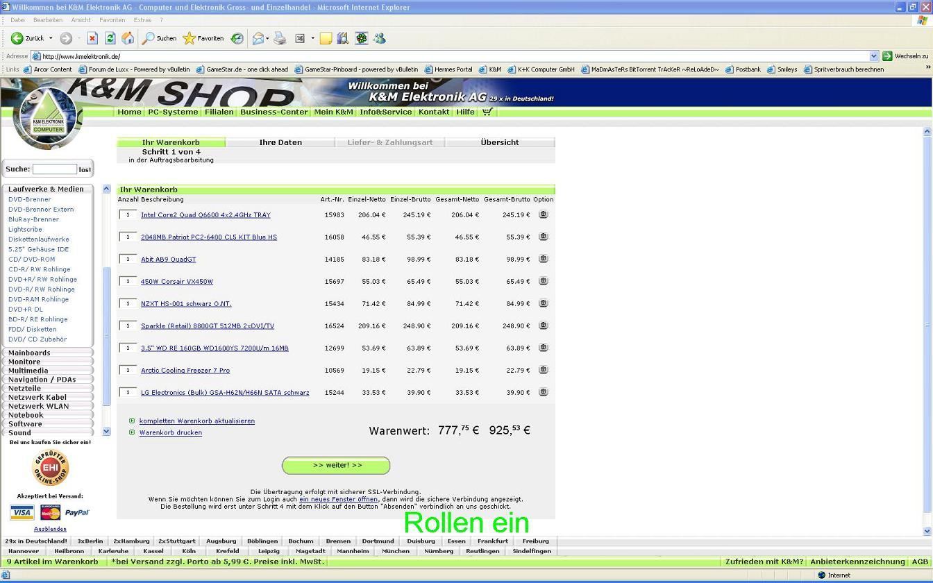Stop loading the page
The image size is (933, 583).
(92, 38)
